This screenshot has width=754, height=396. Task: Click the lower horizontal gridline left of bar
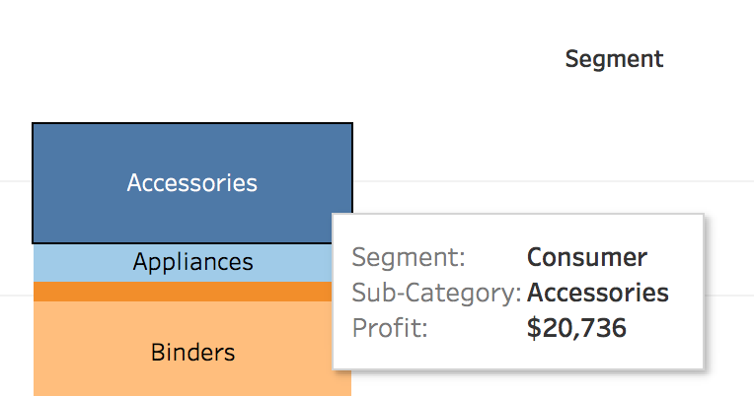[17, 296]
